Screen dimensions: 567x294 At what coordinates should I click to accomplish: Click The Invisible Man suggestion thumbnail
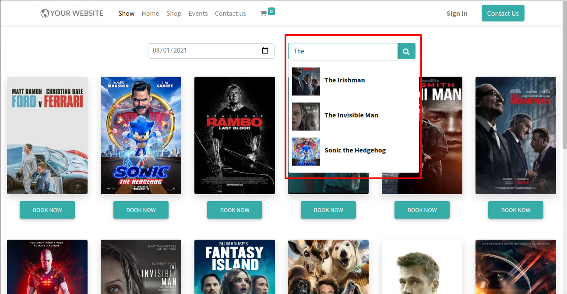(x=306, y=117)
